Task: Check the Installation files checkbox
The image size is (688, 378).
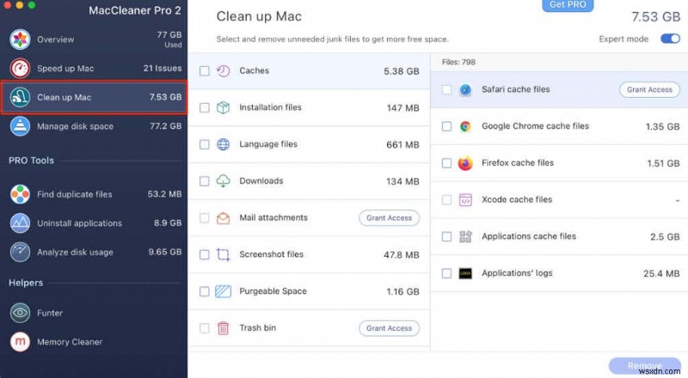Action: tap(205, 108)
